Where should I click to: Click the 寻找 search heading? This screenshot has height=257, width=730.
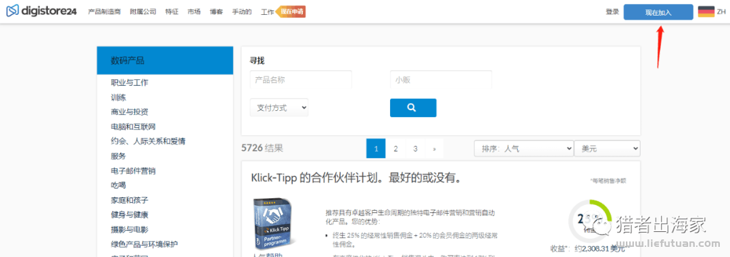tap(258, 60)
